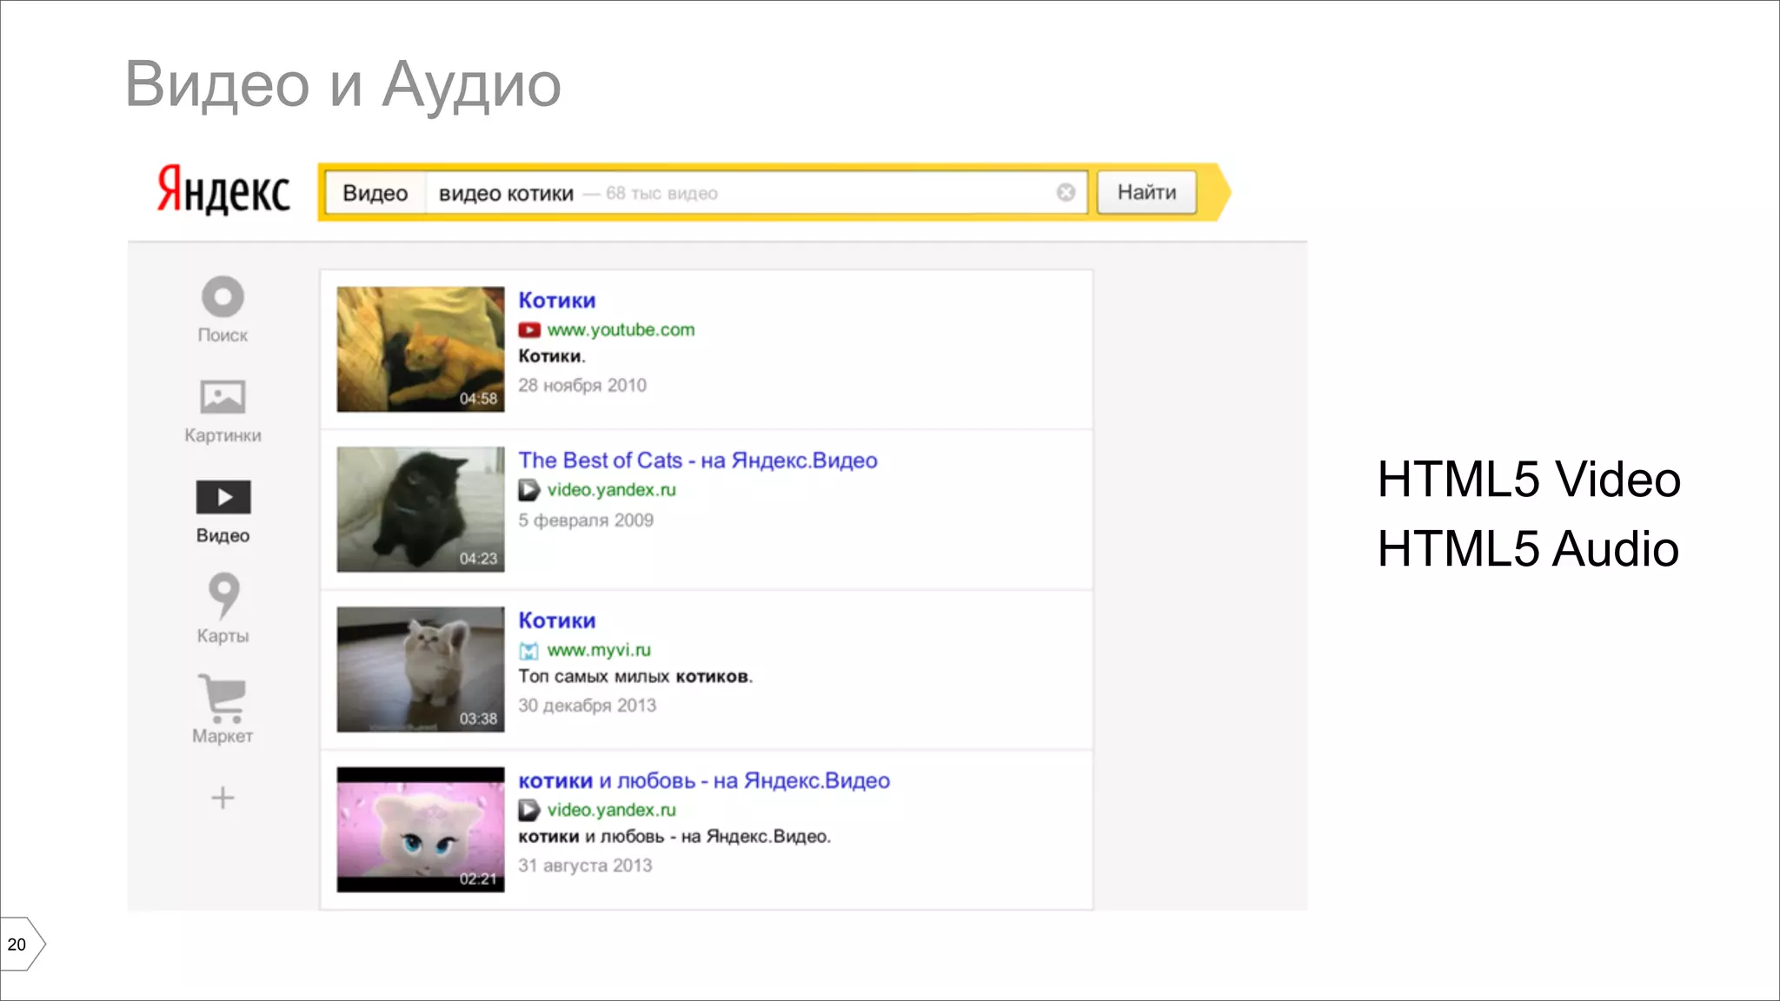Click the HTML5 Audio text
1780x1001 pixels.
pyautogui.click(x=1528, y=549)
